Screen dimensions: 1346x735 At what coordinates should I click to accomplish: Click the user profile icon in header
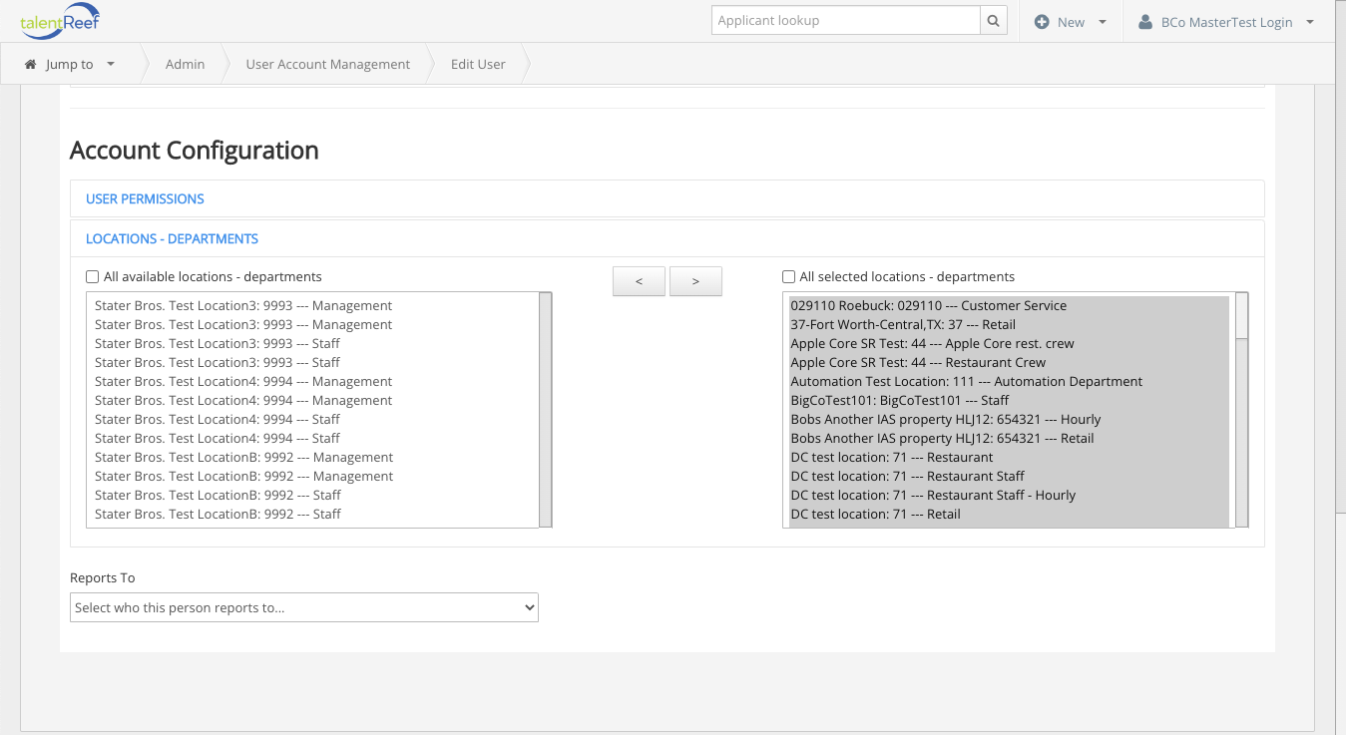pos(1145,22)
